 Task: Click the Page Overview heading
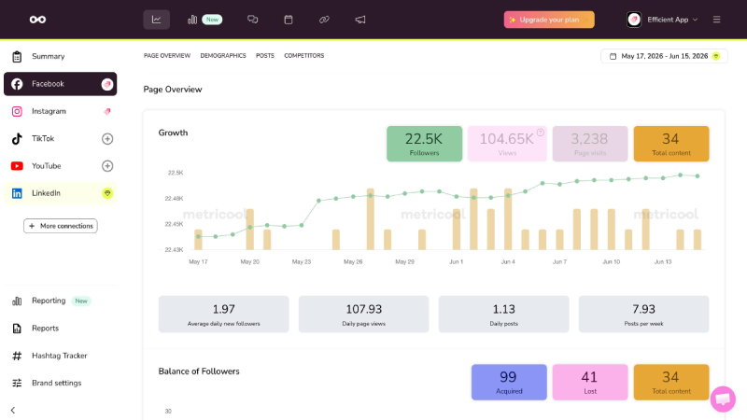173,90
